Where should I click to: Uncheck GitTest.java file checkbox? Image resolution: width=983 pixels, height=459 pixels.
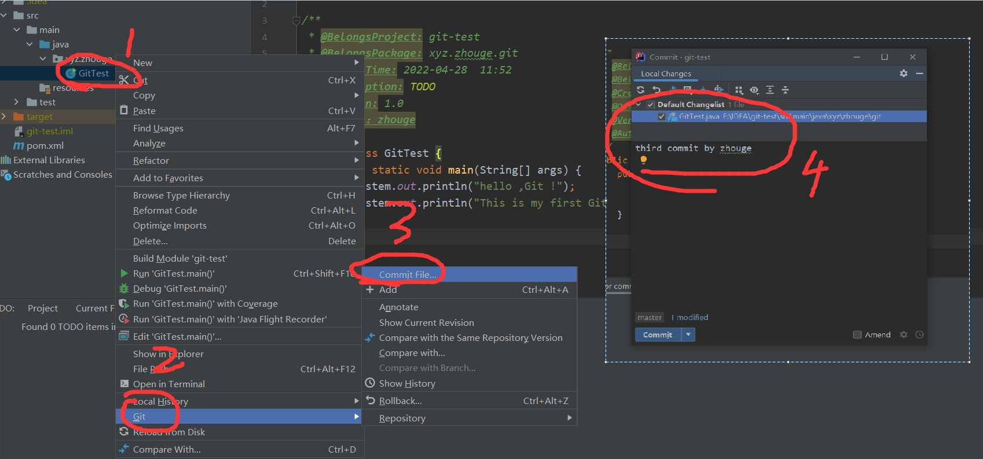click(x=661, y=116)
